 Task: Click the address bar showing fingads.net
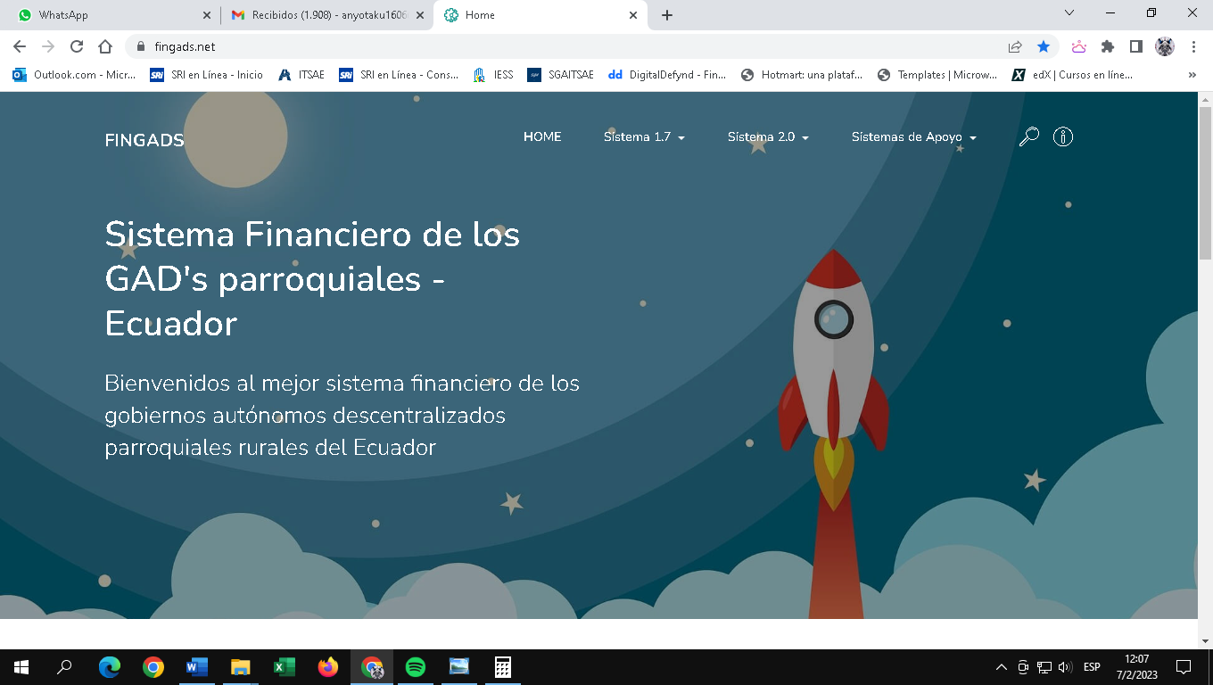(535, 46)
